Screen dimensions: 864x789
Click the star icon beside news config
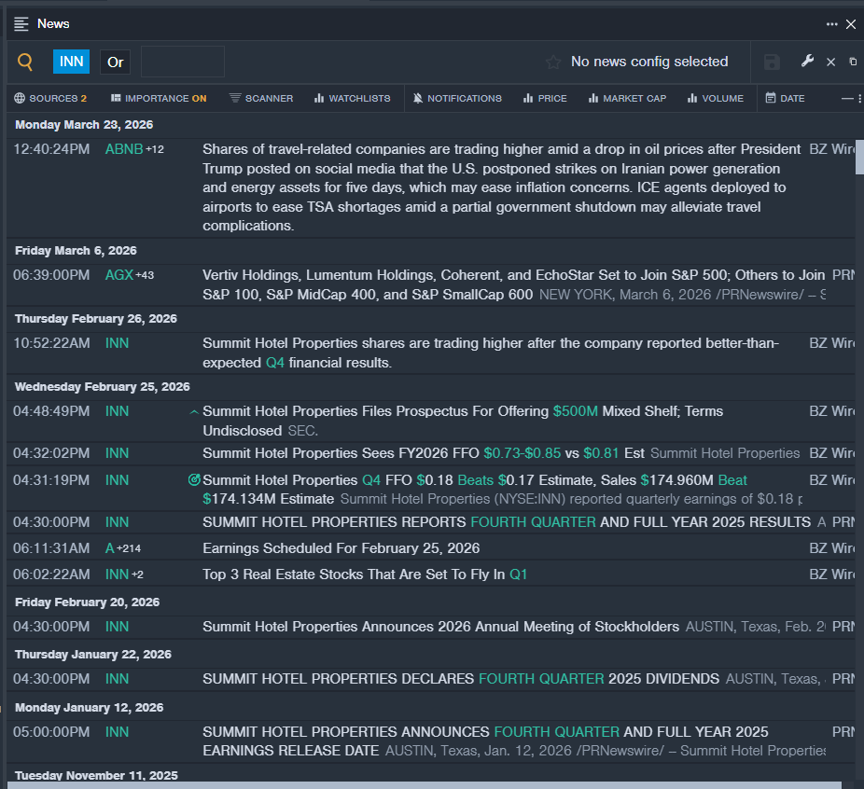click(553, 62)
